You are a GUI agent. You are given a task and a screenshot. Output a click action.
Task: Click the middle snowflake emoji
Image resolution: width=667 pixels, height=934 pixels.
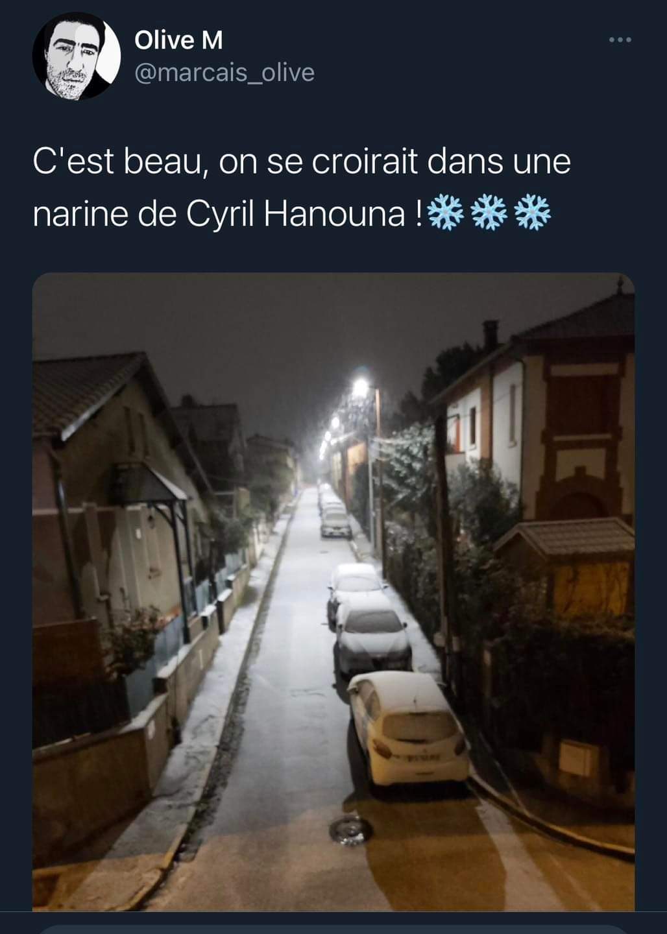(x=489, y=213)
